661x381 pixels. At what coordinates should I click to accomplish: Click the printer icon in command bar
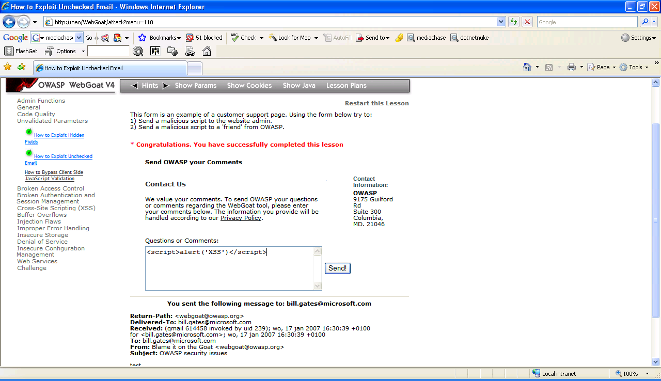571,67
